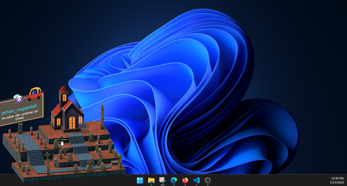Viewport: 347px width, 186px height.
Task: Select the username pchan_cegepdefi on the sign
Action: coord(19,110)
